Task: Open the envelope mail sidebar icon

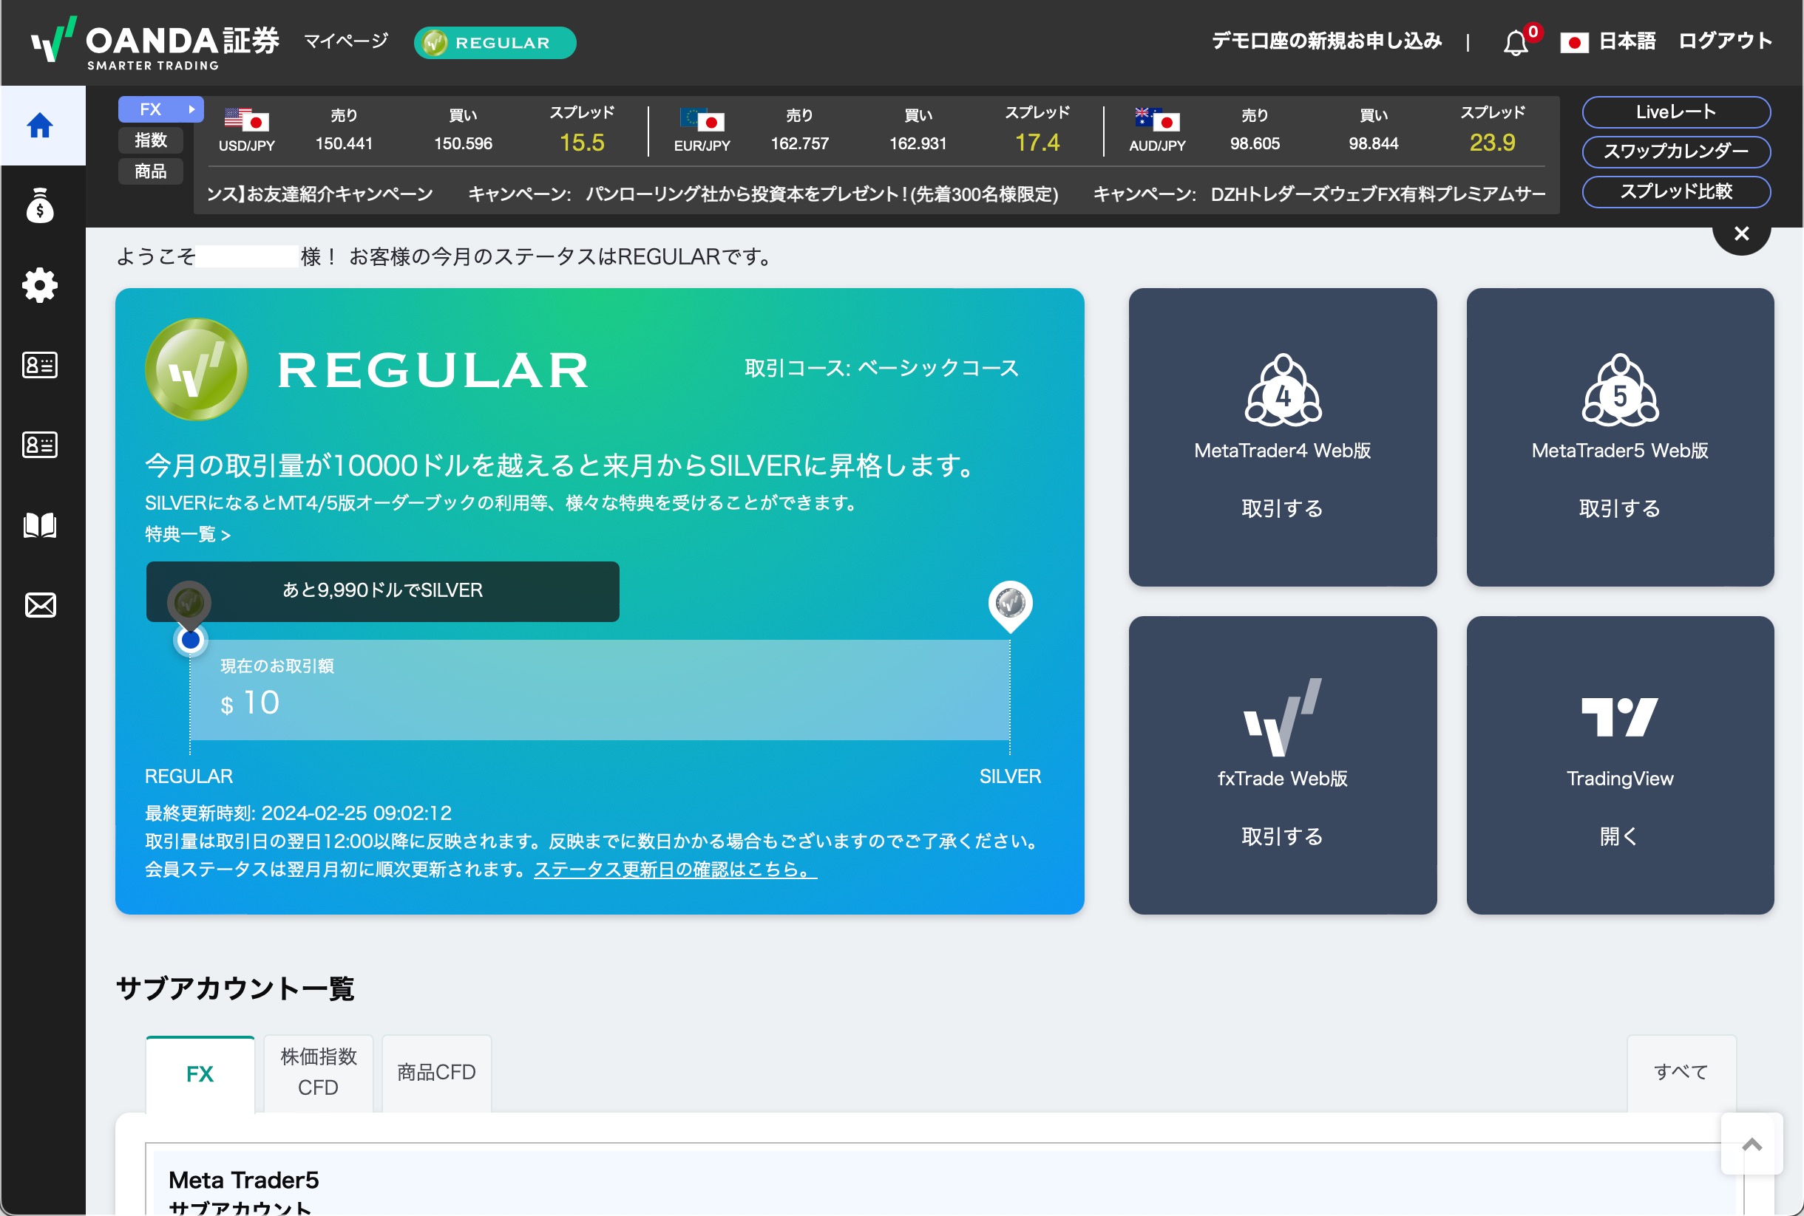Action: point(40,605)
